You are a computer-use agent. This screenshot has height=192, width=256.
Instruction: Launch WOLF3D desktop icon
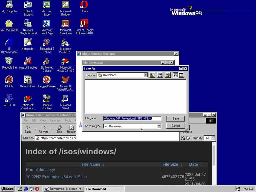click(x=9, y=101)
